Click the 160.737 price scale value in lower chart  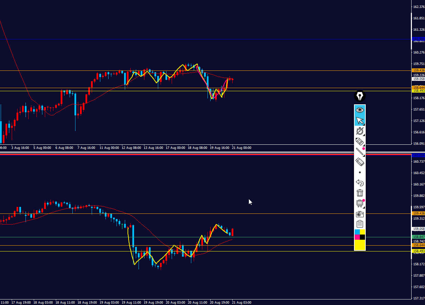pos(418,161)
